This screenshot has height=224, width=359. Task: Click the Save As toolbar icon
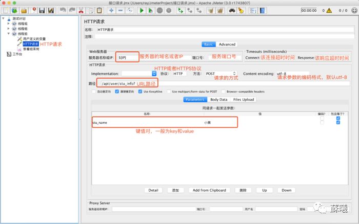pos(51,11)
